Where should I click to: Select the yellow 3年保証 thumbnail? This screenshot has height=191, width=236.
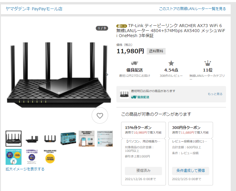click(50, 157)
